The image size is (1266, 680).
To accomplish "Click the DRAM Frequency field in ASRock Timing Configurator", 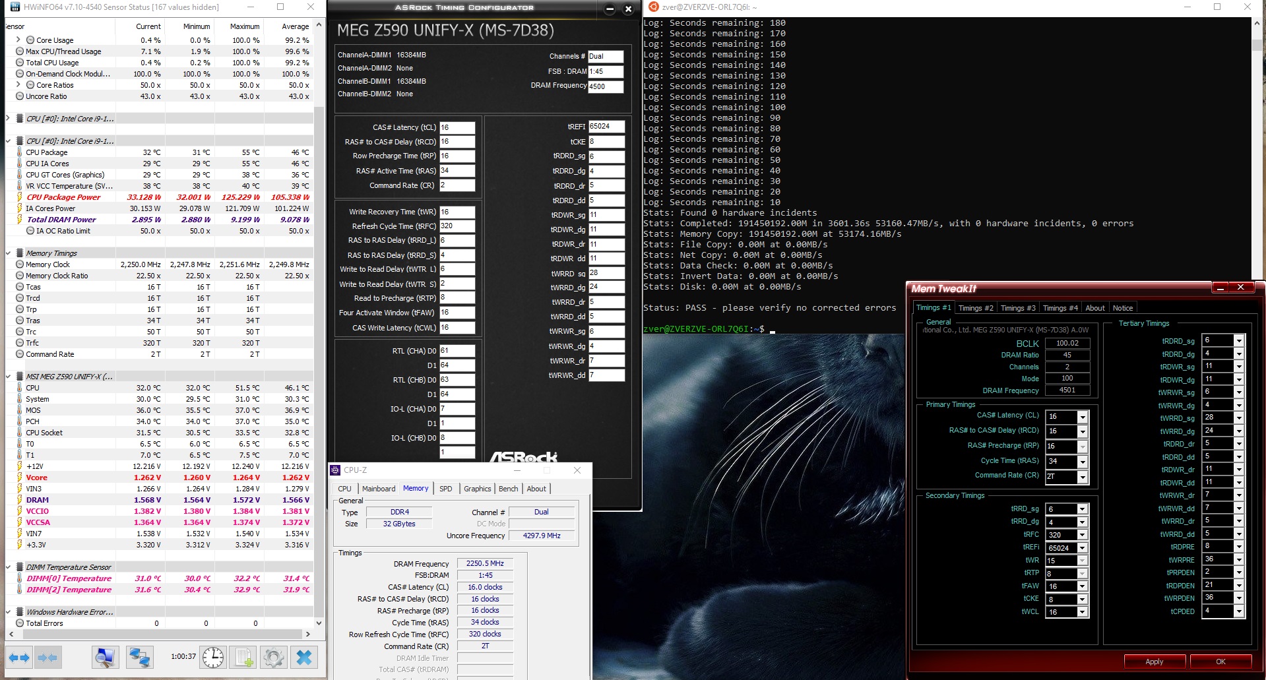I will [x=606, y=86].
